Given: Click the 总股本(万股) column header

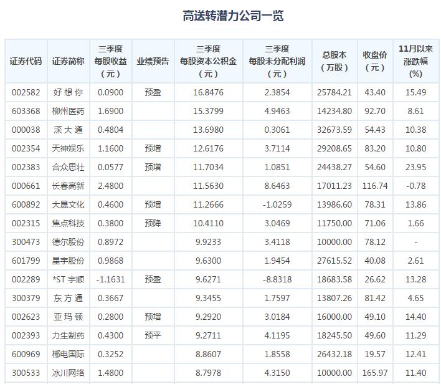Looking at the screenshot, I should tap(334, 61).
